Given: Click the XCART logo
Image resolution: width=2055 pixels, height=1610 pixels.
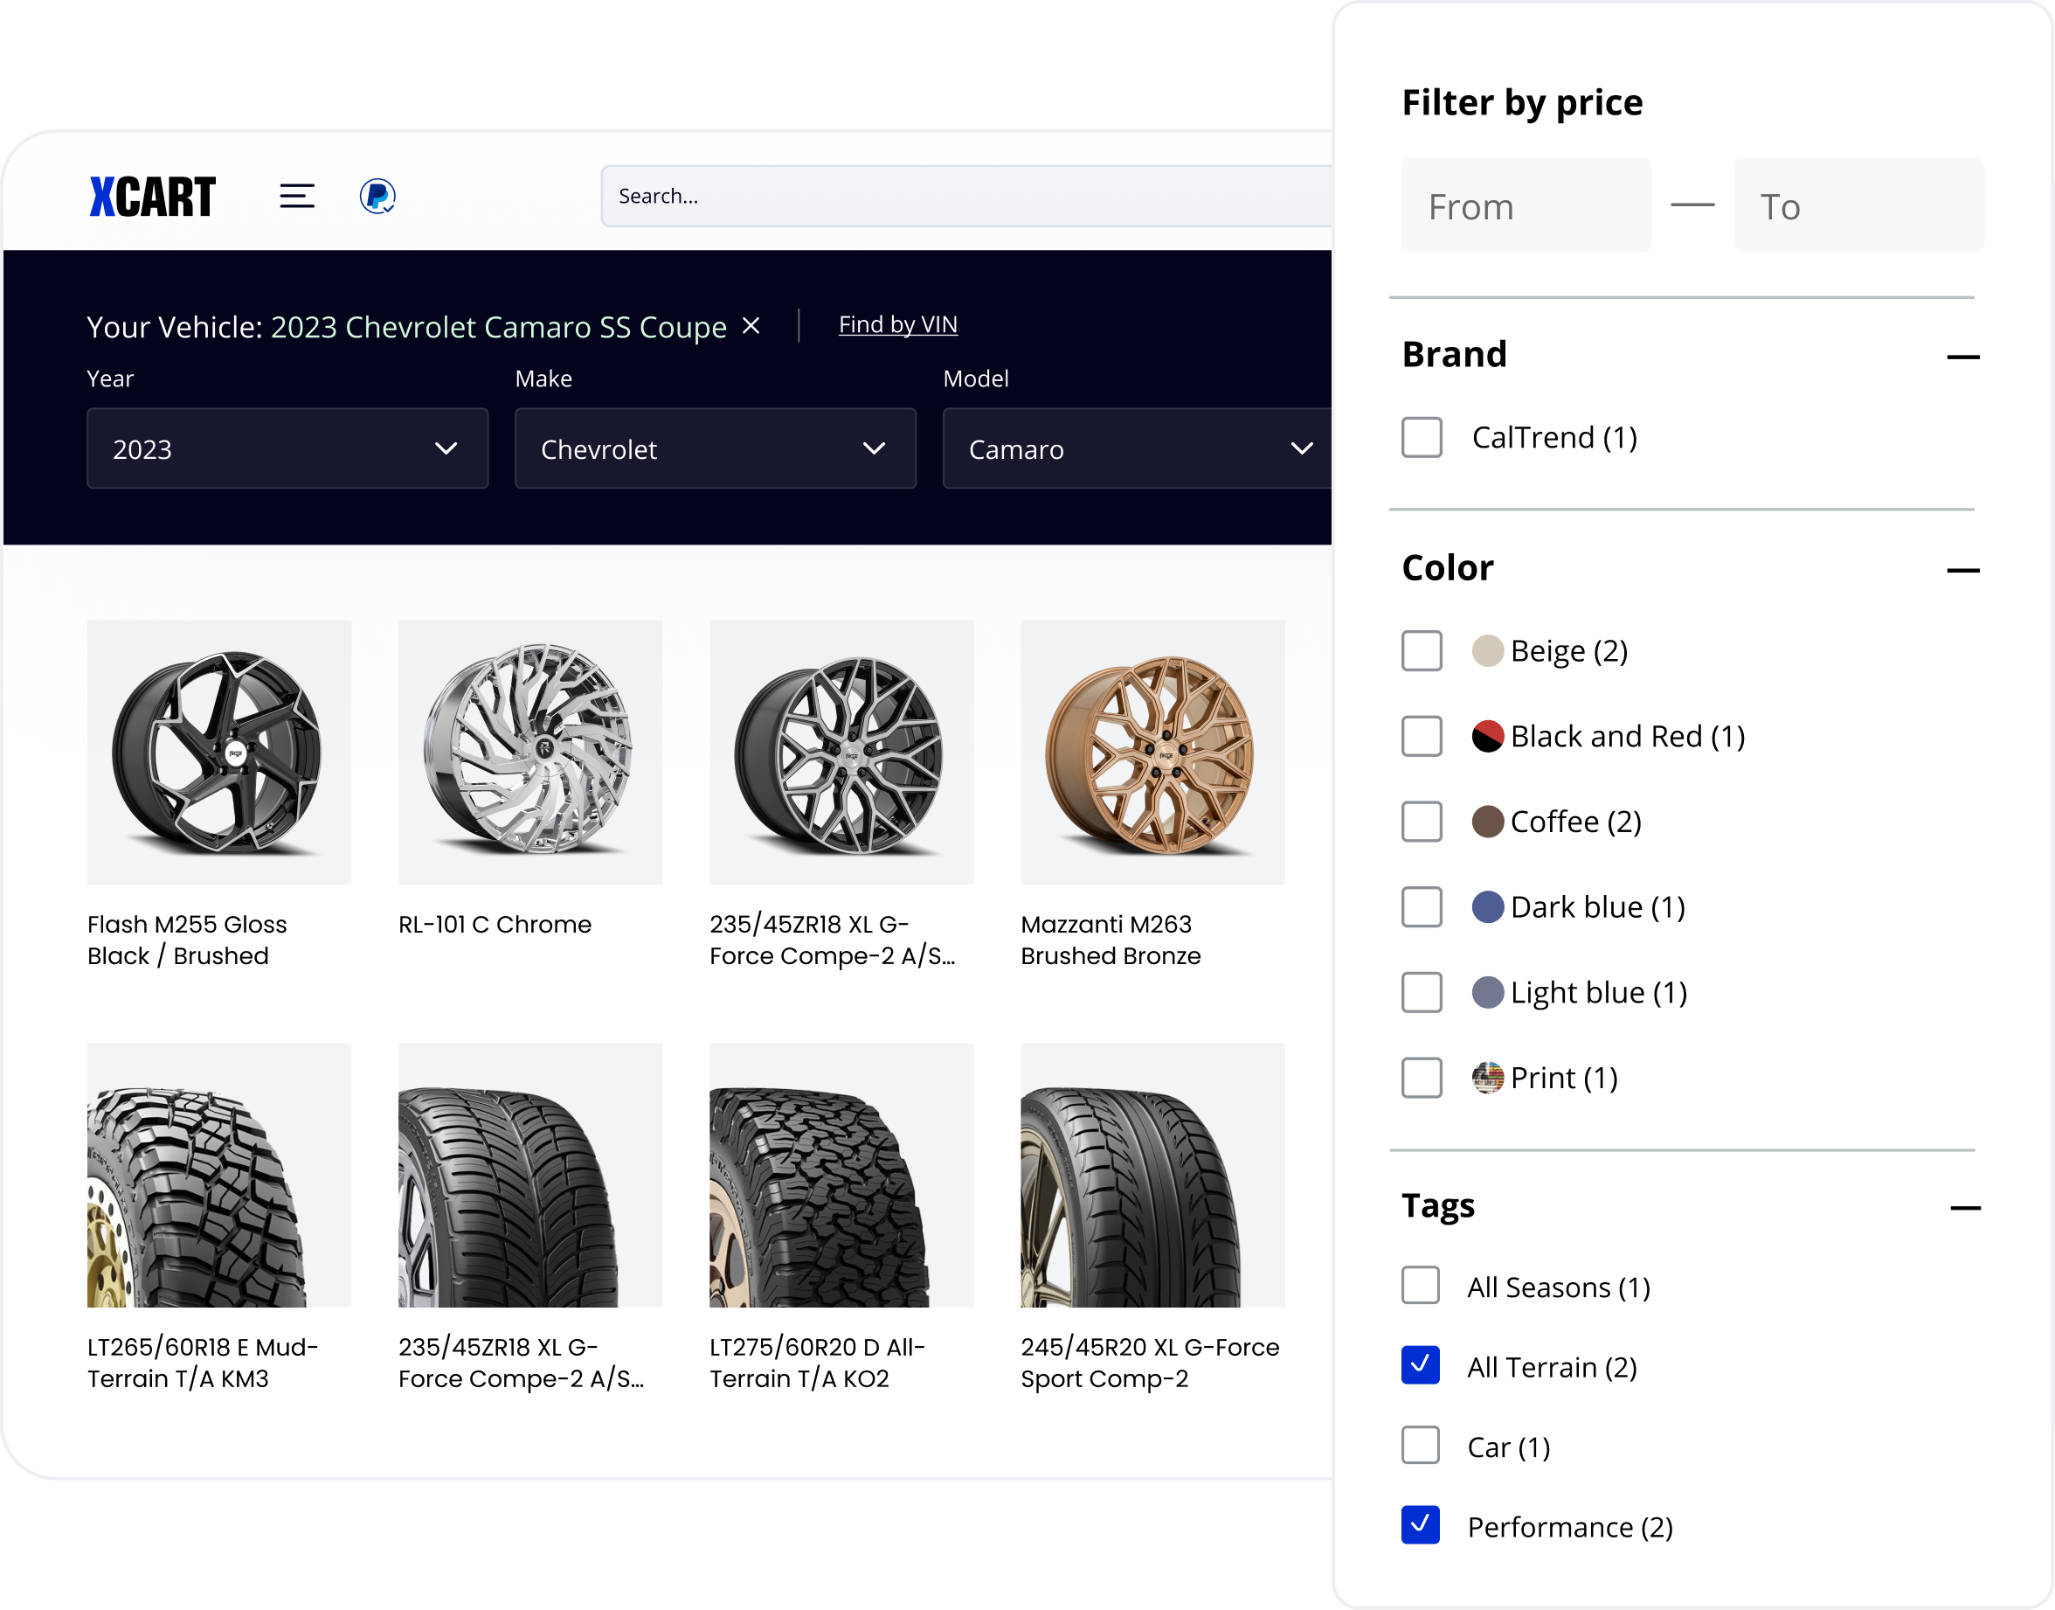Looking at the screenshot, I should (153, 195).
